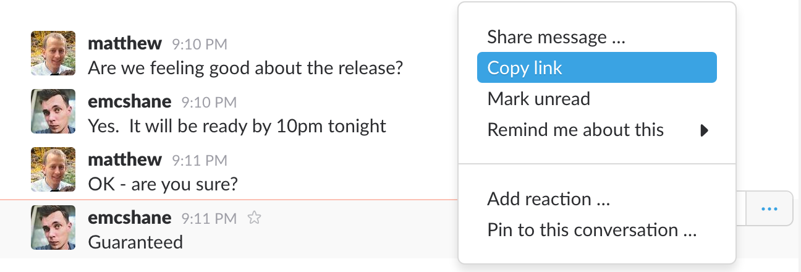Open emcshane's avatar beside the 10pm reply

tap(53, 111)
